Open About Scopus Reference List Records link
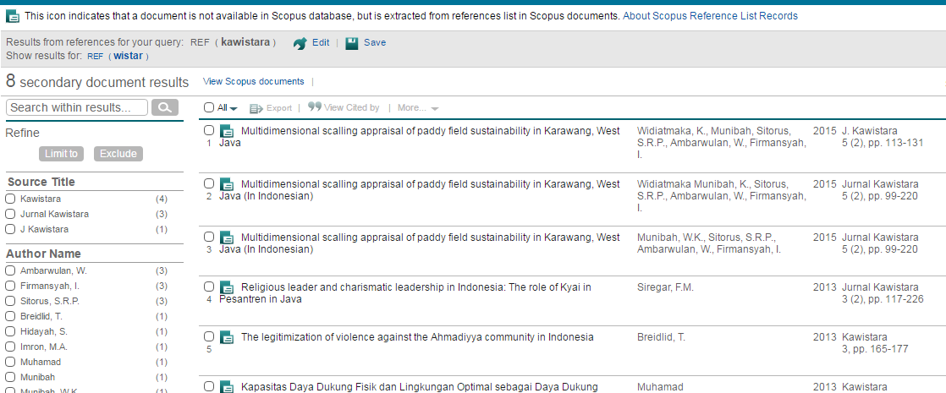This screenshot has width=946, height=393. (x=710, y=16)
